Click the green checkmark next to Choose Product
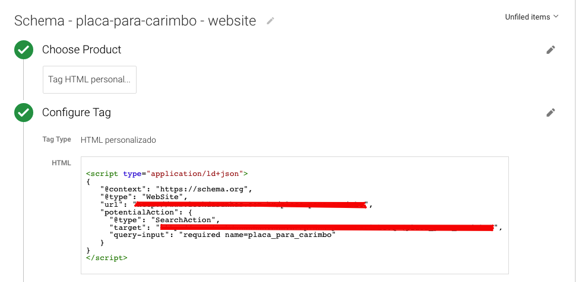Image resolution: width=576 pixels, height=282 pixels. [24, 50]
